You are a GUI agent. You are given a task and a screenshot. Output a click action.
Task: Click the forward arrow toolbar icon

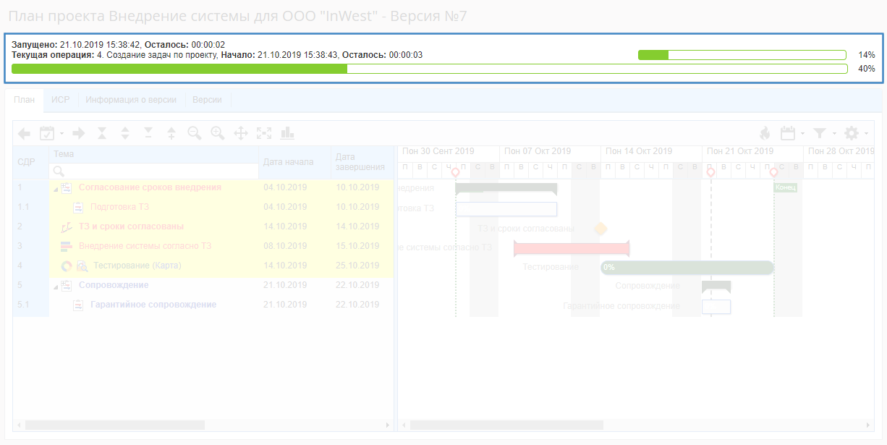coord(79,133)
